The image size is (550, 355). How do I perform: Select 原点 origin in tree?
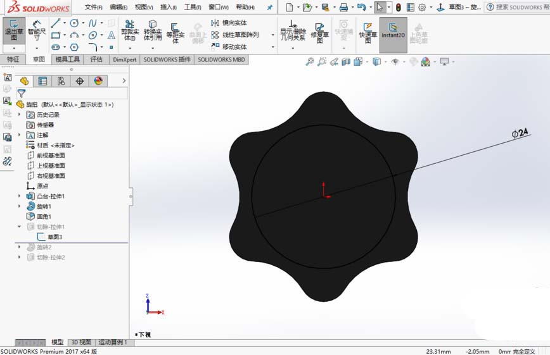coord(37,186)
